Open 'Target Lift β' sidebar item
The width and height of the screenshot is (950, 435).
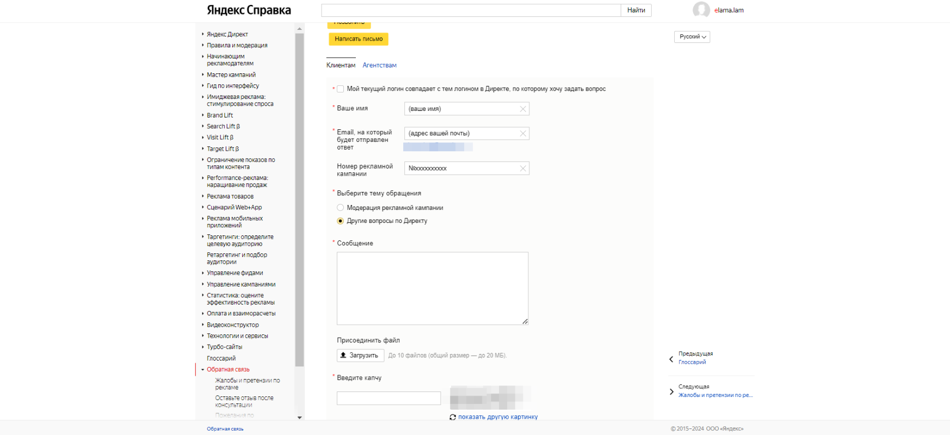click(223, 148)
